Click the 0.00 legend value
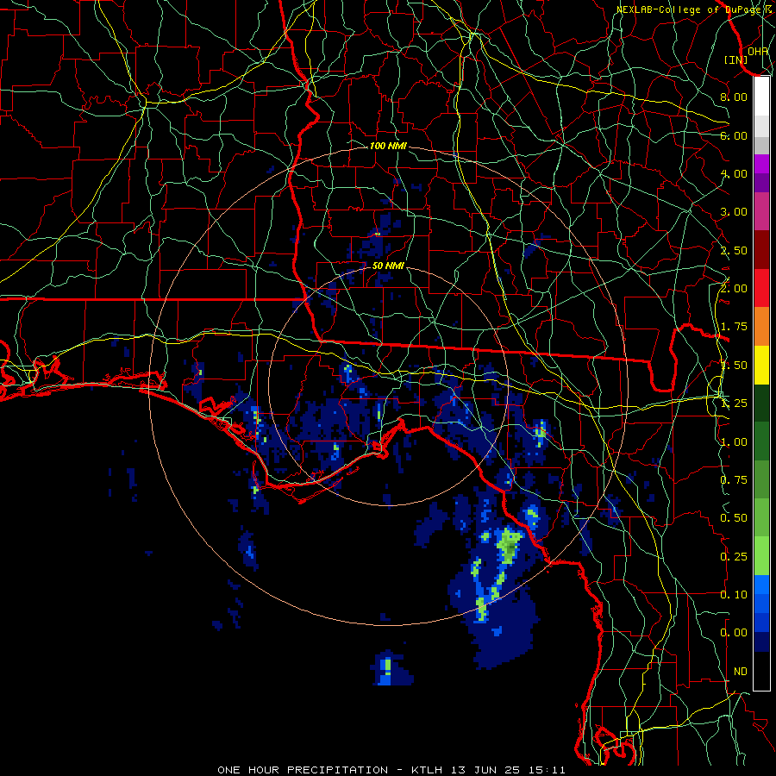Screen dimensions: 776x776 734,633
